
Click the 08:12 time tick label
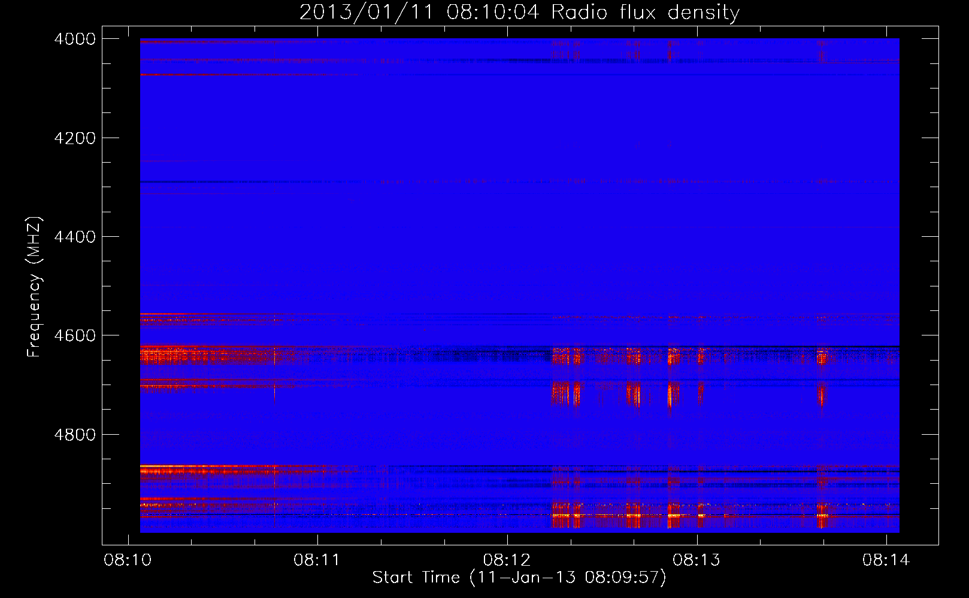click(507, 560)
